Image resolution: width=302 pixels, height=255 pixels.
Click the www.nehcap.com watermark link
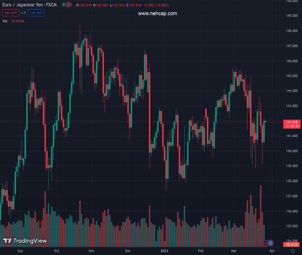(157, 14)
